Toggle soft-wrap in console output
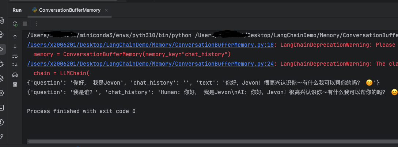The height and width of the screenshot is (147, 398). coord(15,56)
